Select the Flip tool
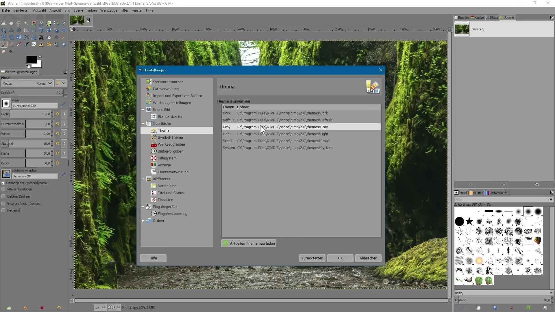 (x=19, y=37)
